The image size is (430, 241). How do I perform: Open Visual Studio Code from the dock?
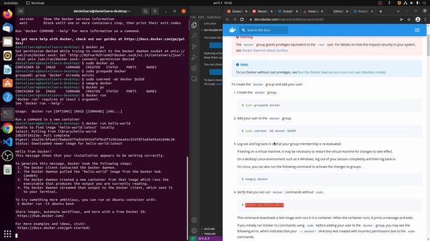click(7, 142)
